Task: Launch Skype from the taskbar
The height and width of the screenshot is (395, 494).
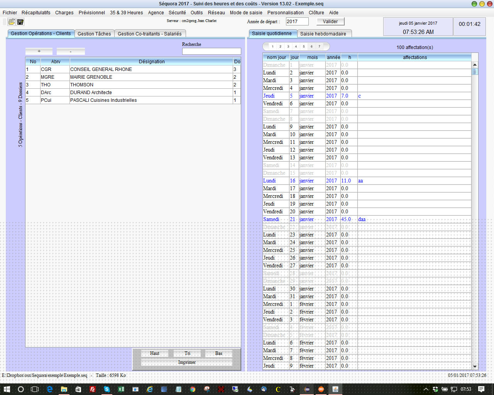Action: (107, 389)
